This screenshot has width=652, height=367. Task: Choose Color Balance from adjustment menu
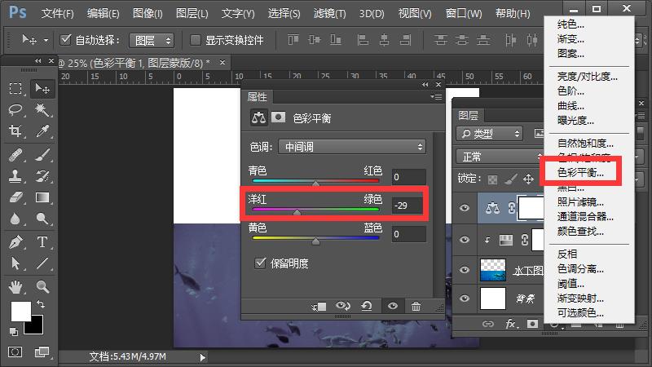(x=580, y=172)
